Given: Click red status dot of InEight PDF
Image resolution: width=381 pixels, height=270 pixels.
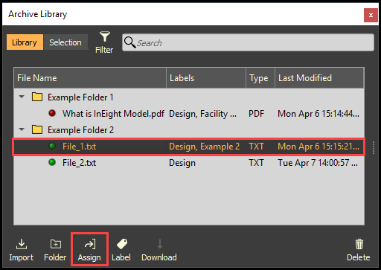Looking at the screenshot, I should 52,113.
